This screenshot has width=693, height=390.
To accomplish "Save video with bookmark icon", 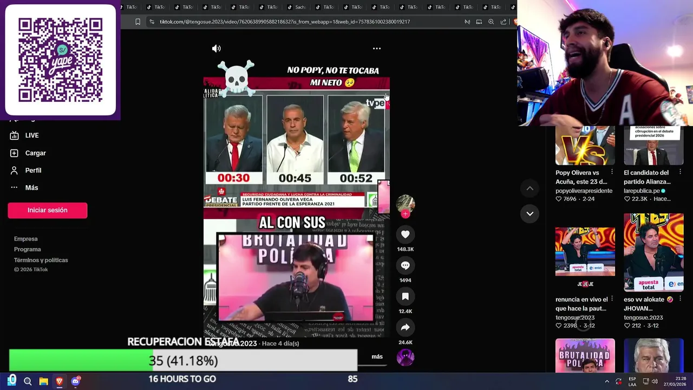I will coord(405,296).
